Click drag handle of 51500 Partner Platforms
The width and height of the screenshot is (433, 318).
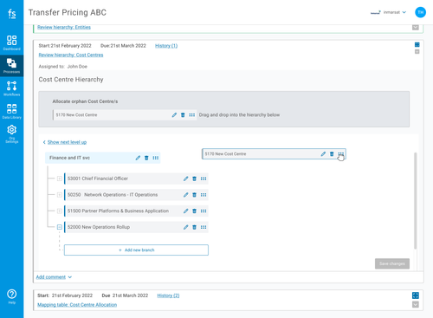click(204, 211)
